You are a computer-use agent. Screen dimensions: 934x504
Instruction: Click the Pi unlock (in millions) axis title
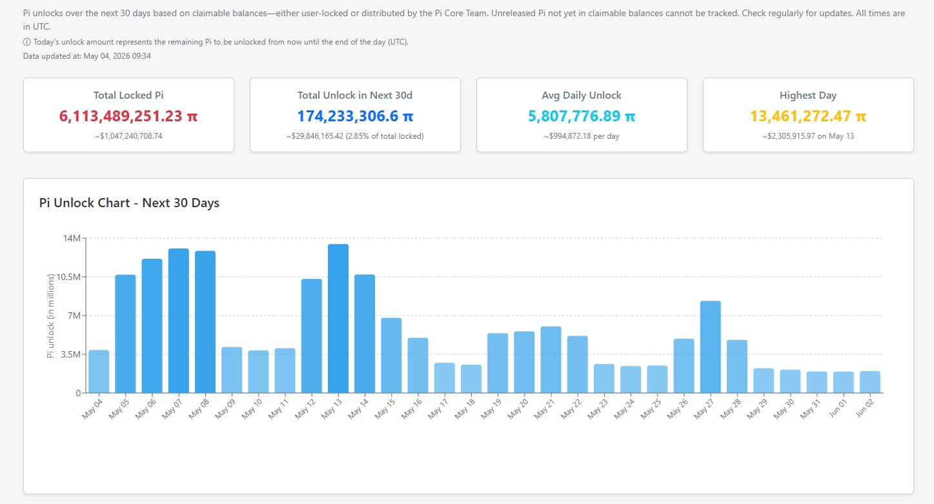[x=51, y=315]
